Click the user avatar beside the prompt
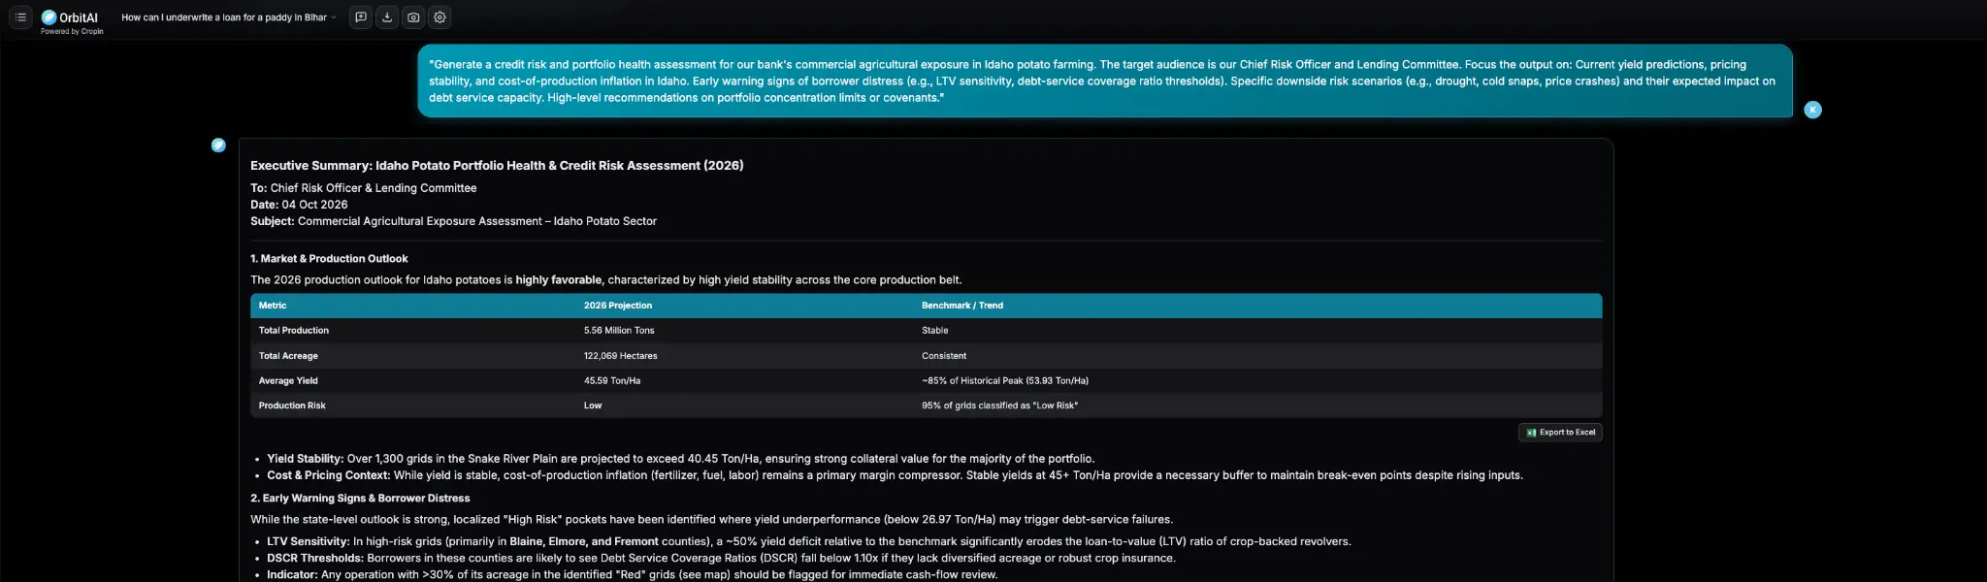 click(x=1812, y=110)
